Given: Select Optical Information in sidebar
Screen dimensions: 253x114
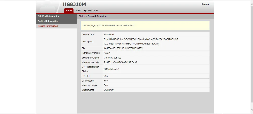Looking at the screenshot, I should 56,21.
